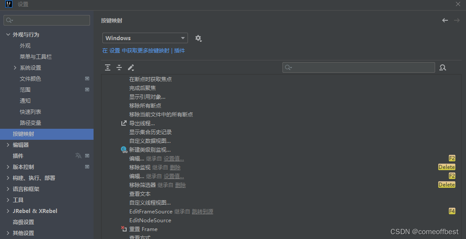This screenshot has width=466, height=239.
Task: Expand the 语言和框架 section
Action: point(8,189)
